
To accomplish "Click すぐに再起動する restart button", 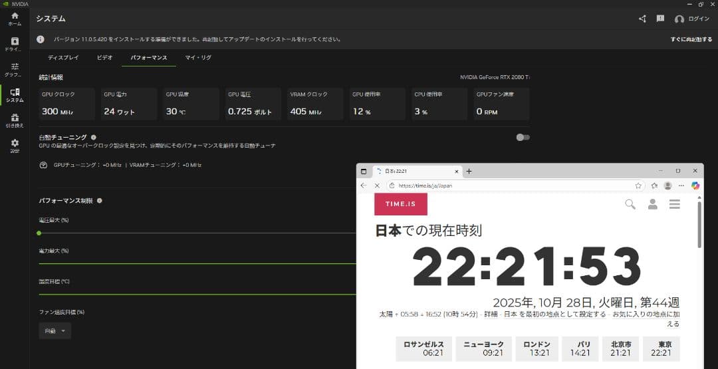I will (691, 39).
